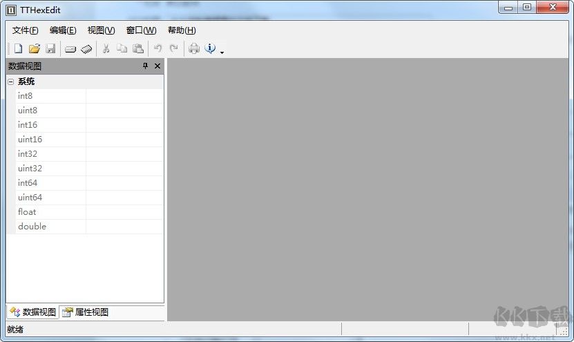The height and width of the screenshot is (342, 574).
Task: Select the double row
Action: (x=90, y=227)
